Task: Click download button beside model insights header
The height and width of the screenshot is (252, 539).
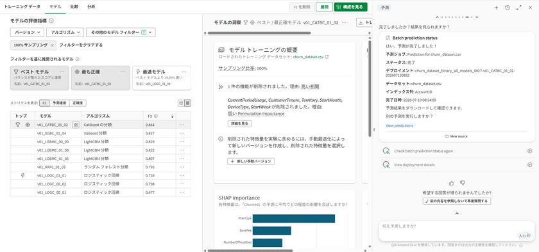Action: pyautogui.click(x=364, y=22)
